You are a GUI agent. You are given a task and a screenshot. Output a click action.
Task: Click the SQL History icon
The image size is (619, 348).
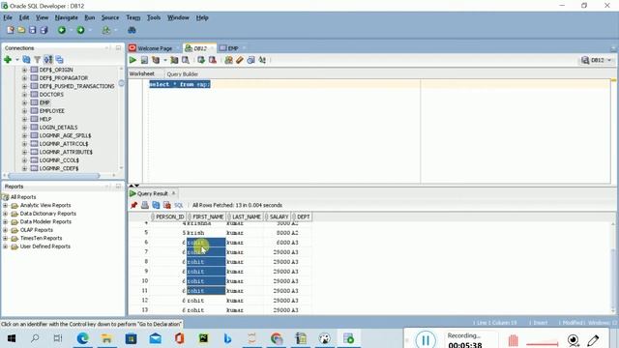pyautogui.click(x=251, y=60)
